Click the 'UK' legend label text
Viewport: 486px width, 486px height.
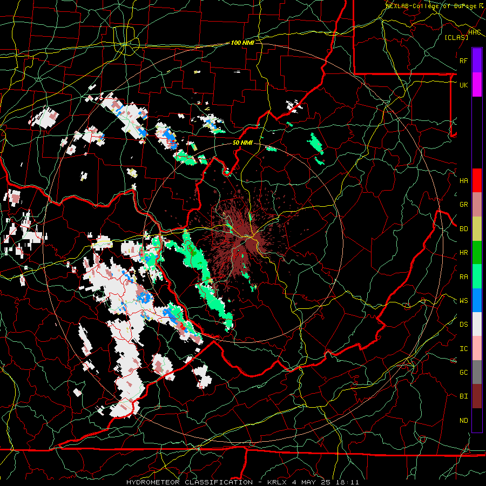click(463, 85)
